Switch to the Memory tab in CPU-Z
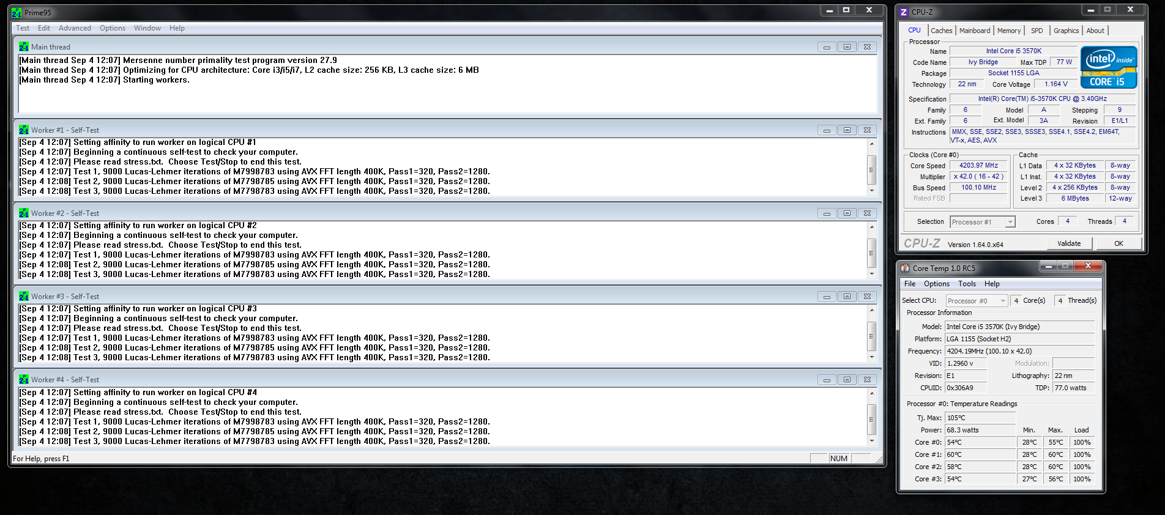Viewport: 1165px width, 515px height. [x=1009, y=31]
